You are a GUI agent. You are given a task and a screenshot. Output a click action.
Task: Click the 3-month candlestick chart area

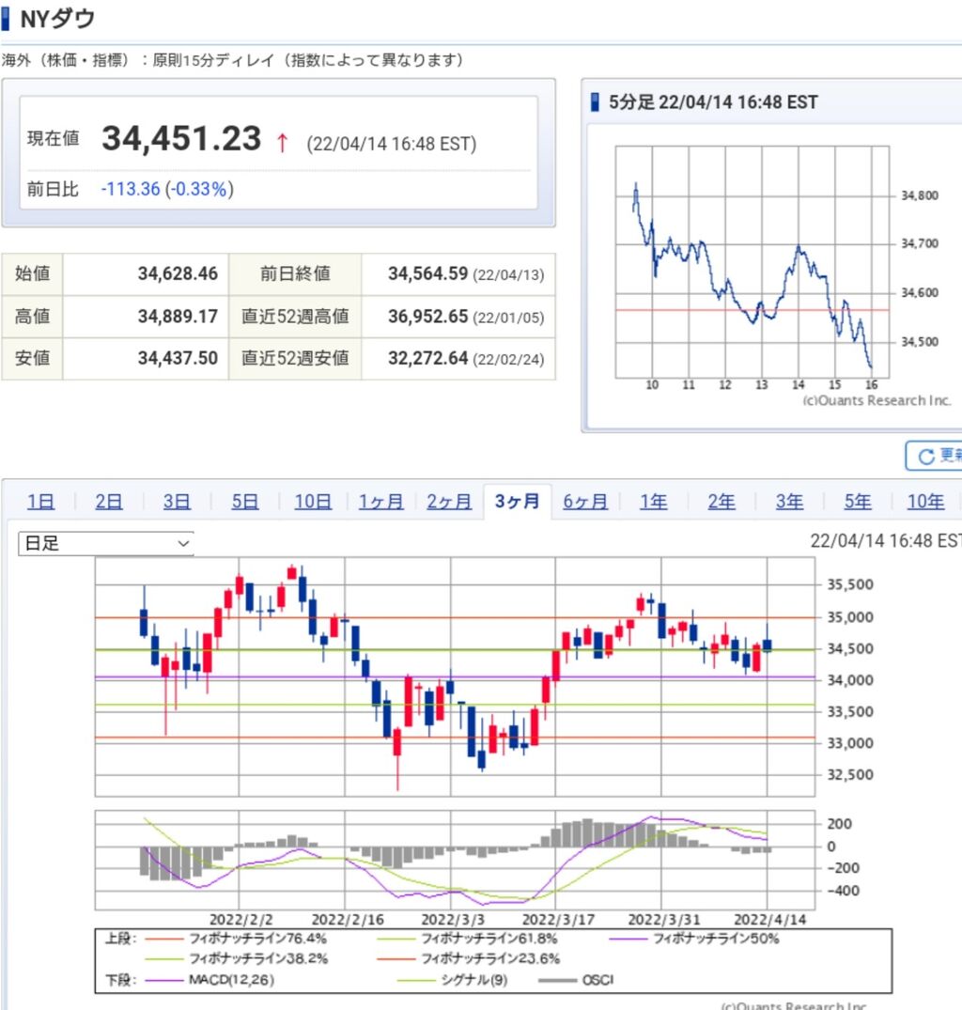[455, 677]
